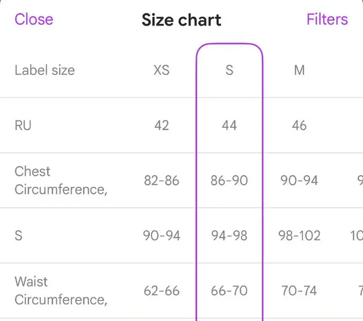This screenshot has height=321, width=363.
Task: Click waist value 70-74
Action: [x=299, y=291]
